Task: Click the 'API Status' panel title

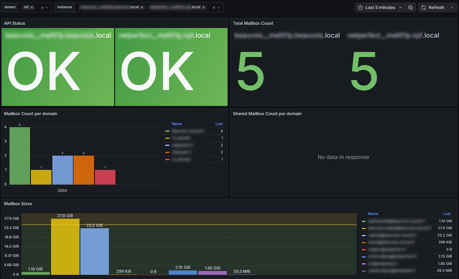Action: point(15,23)
